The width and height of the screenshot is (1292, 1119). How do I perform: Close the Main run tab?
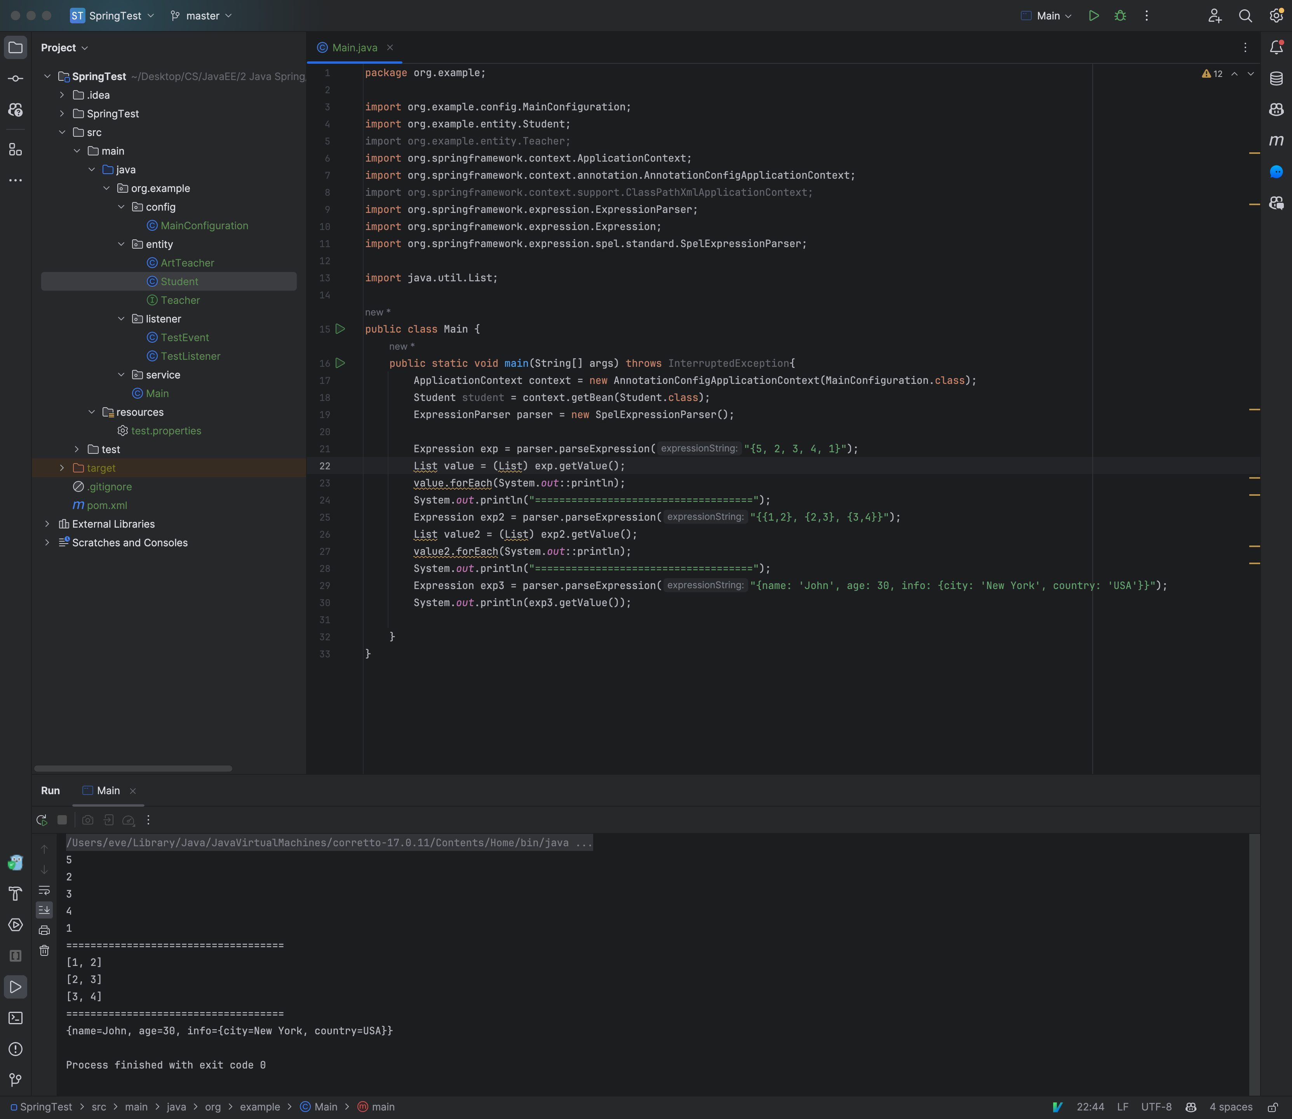[x=133, y=791]
